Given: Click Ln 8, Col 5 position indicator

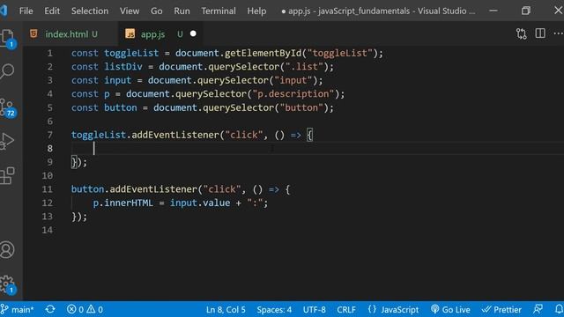Looking at the screenshot, I should [x=226, y=309].
